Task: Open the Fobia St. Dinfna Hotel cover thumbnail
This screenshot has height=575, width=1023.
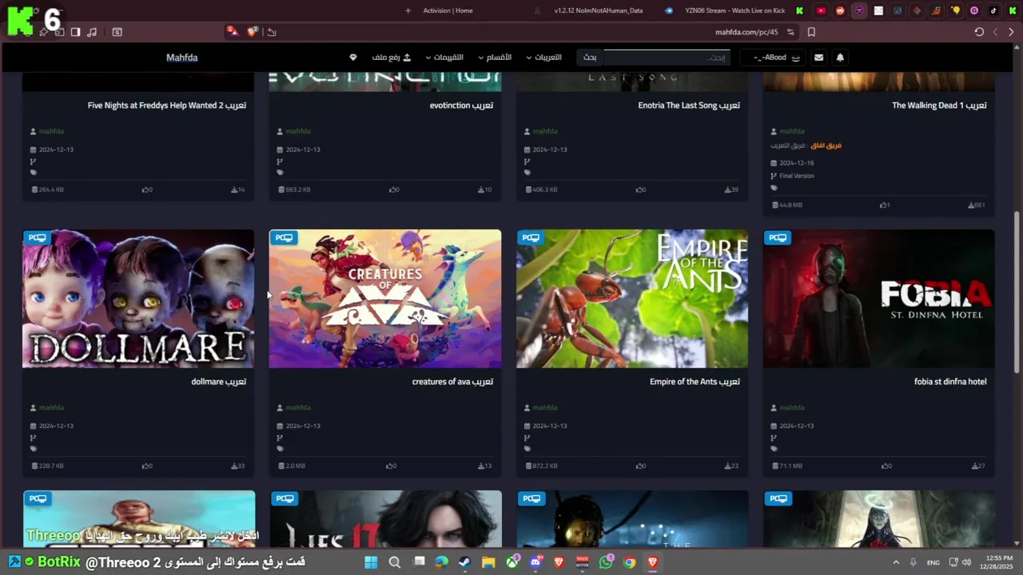Action: coord(879,299)
